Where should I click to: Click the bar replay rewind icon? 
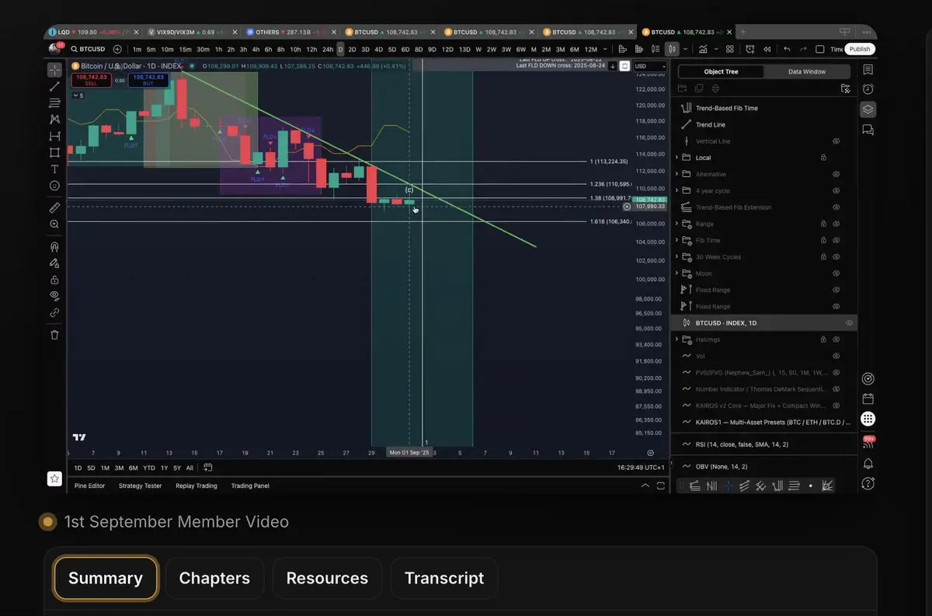click(767, 49)
